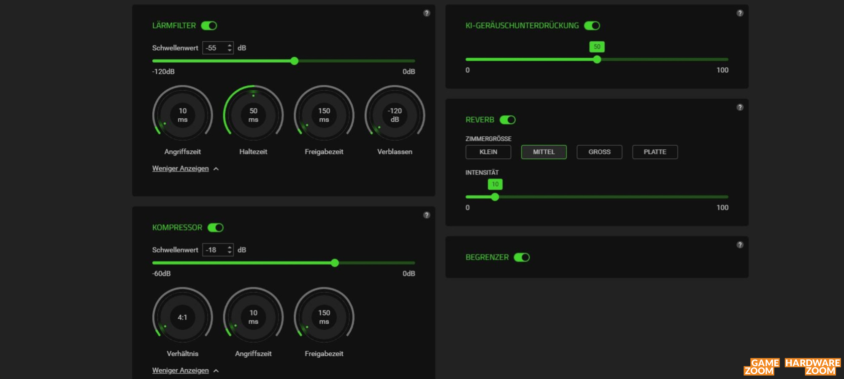Select Mittel room size

[x=544, y=152]
